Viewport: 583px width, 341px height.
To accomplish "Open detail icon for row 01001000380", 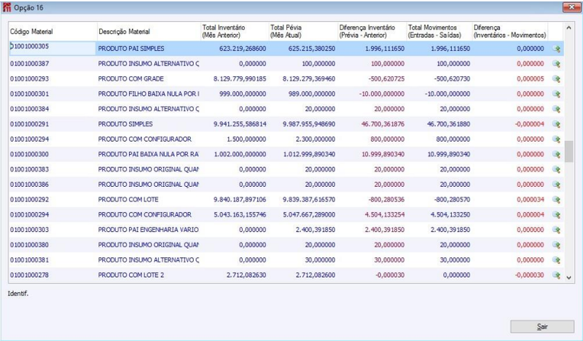I will (x=556, y=245).
